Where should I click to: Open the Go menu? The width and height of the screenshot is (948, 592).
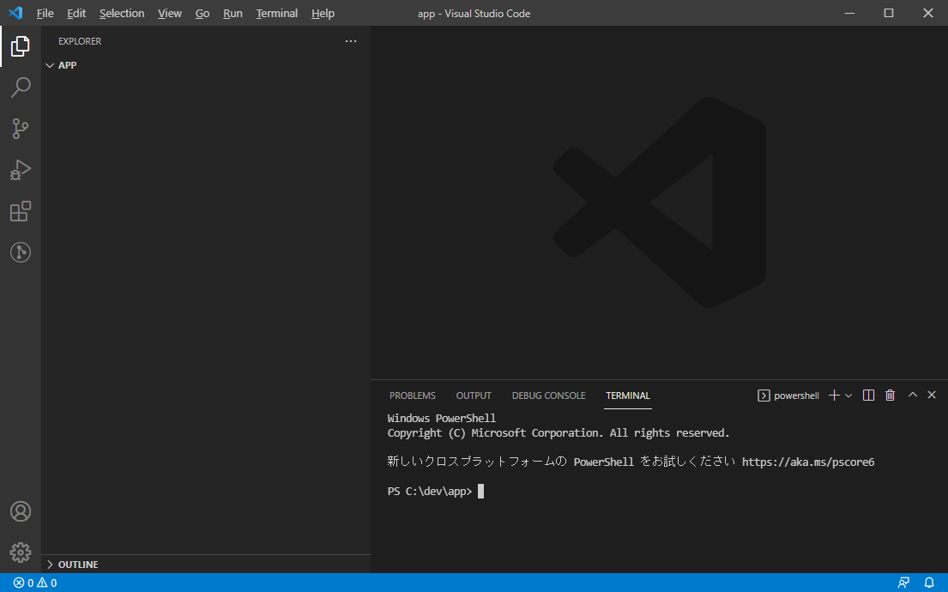[202, 14]
